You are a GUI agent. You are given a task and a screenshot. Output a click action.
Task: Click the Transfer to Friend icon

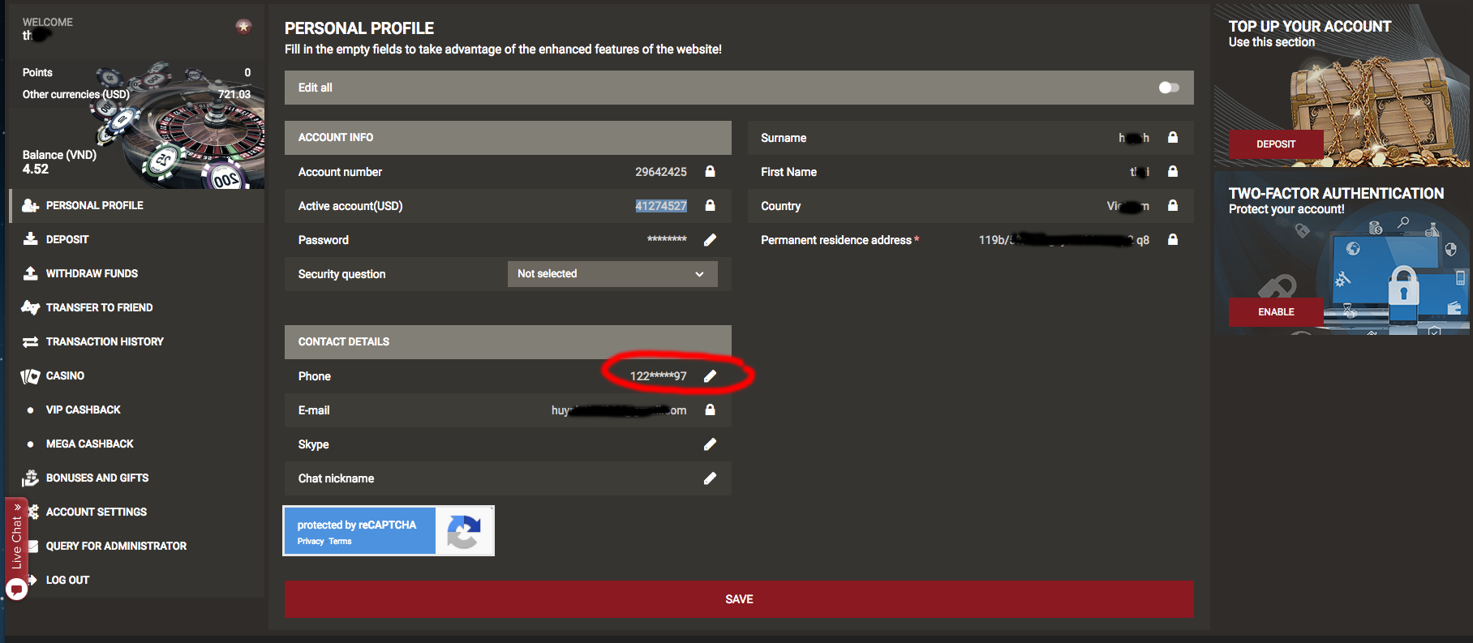coord(30,307)
